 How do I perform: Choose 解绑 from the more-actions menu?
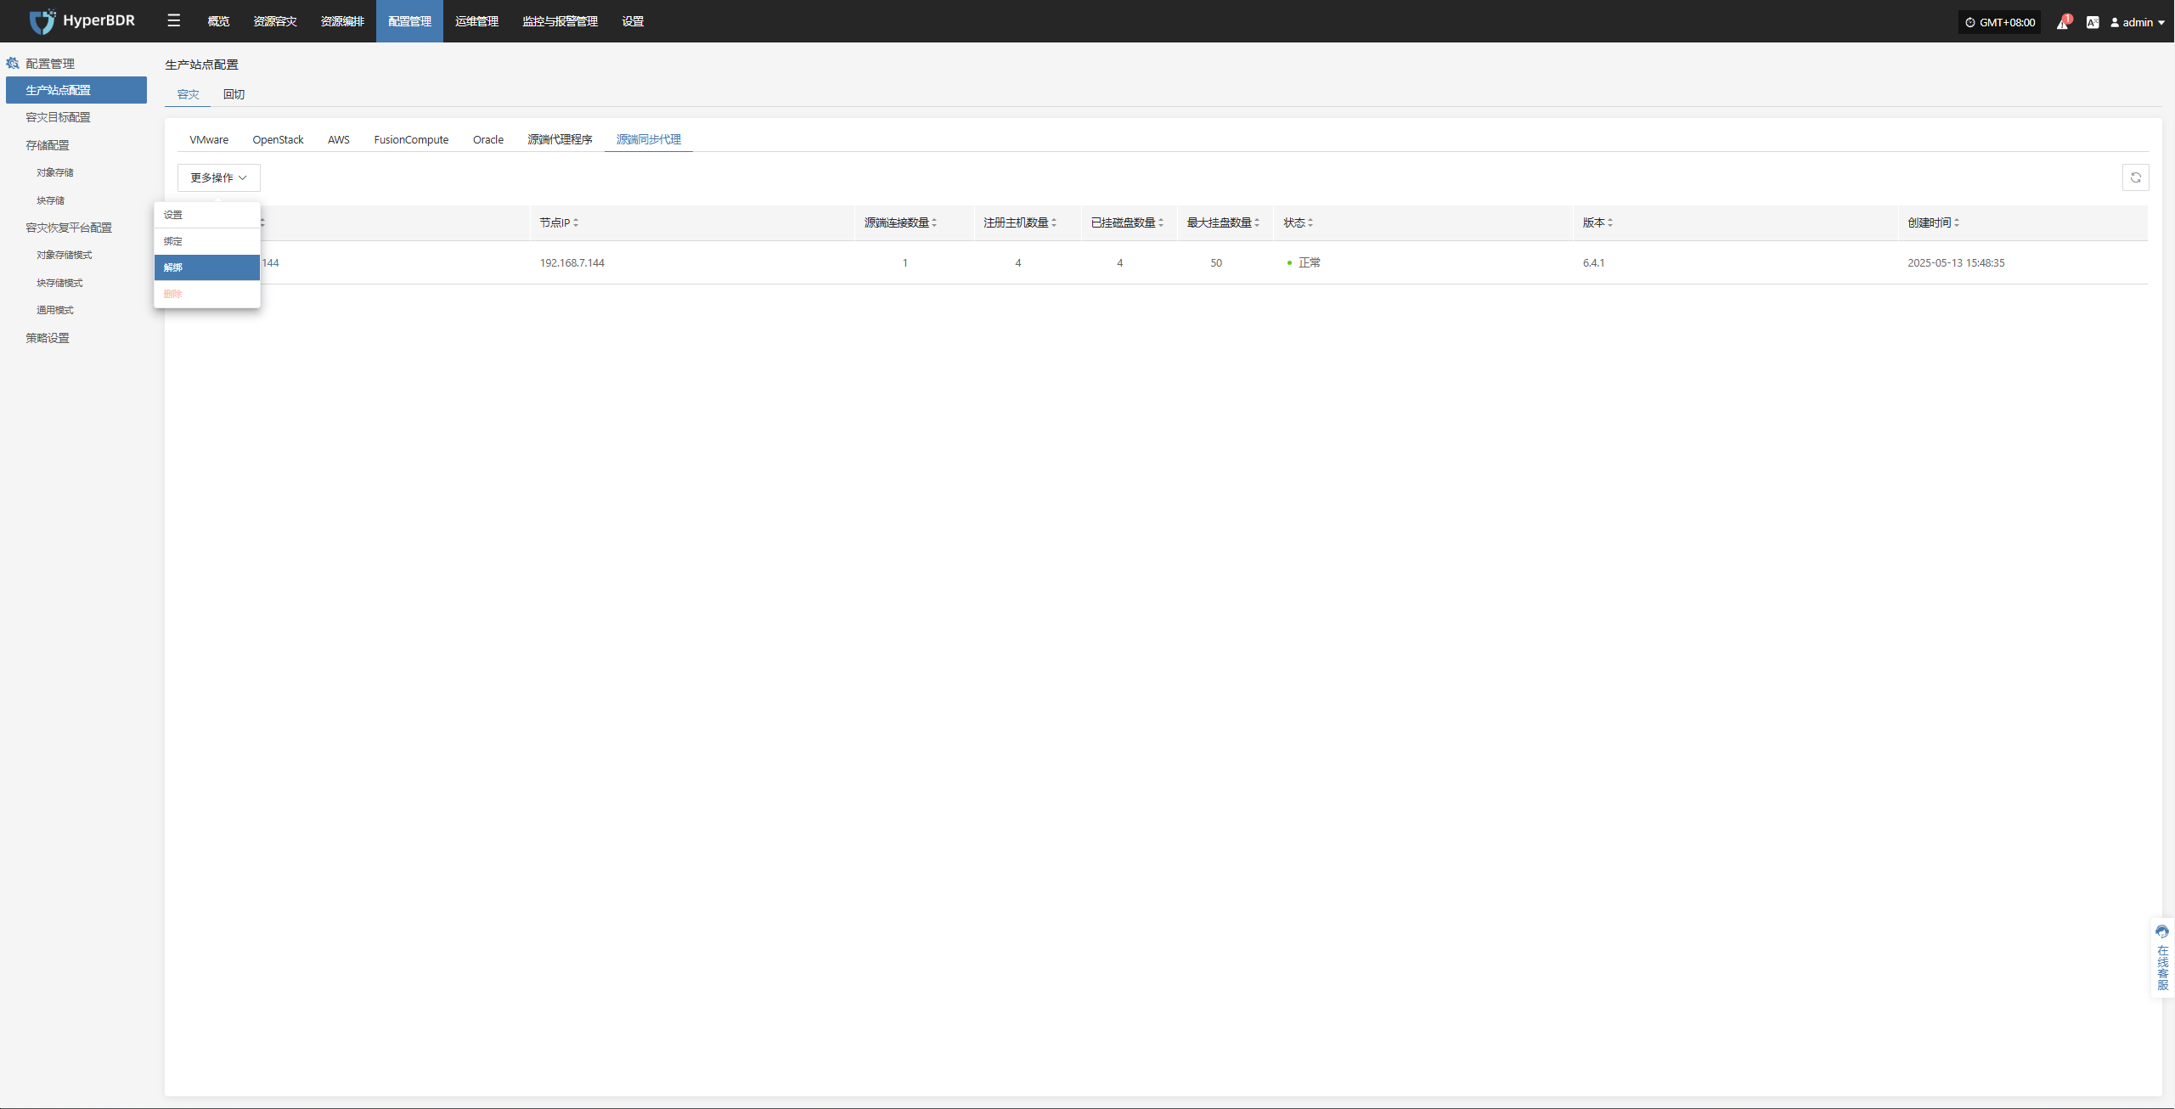[207, 267]
